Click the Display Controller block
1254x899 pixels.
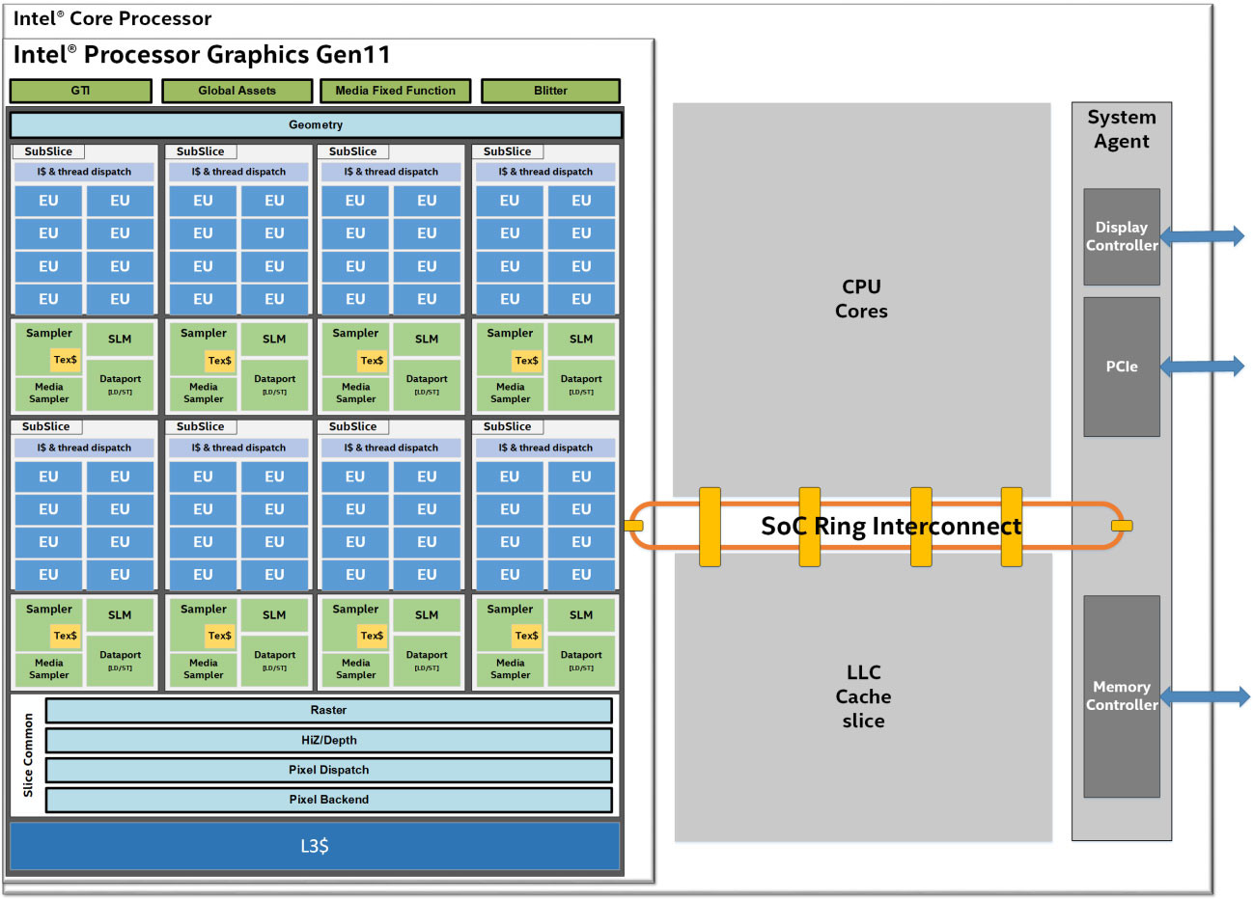click(1122, 236)
